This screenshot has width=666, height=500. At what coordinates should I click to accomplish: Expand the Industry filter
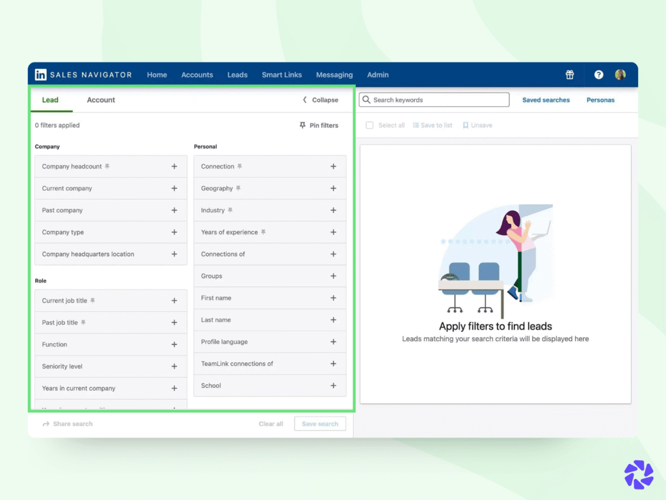coord(333,210)
